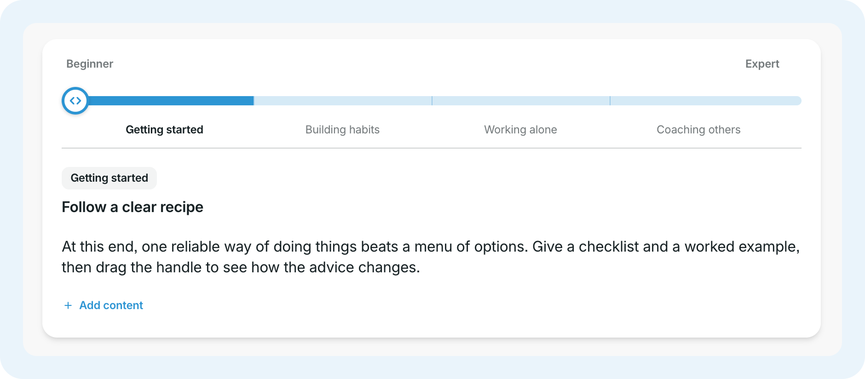Jump to the Working alone step
The height and width of the screenshot is (379, 865).
pyautogui.click(x=520, y=130)
